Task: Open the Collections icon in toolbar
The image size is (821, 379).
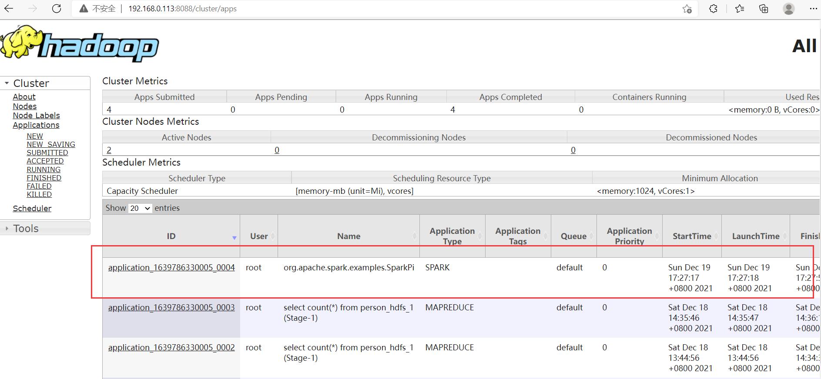Action: (764, 9)
